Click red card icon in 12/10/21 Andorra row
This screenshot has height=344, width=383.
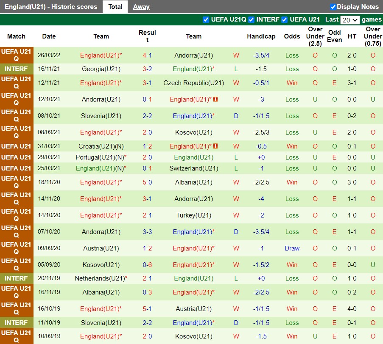pyautogui.click(x=215, y=99)
